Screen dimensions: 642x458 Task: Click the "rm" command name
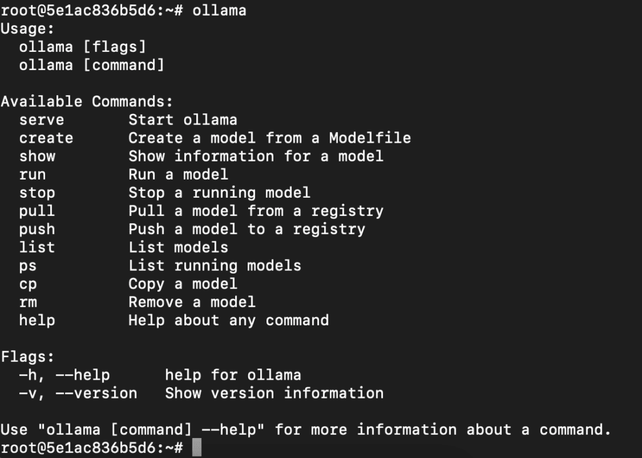point(28,302)
